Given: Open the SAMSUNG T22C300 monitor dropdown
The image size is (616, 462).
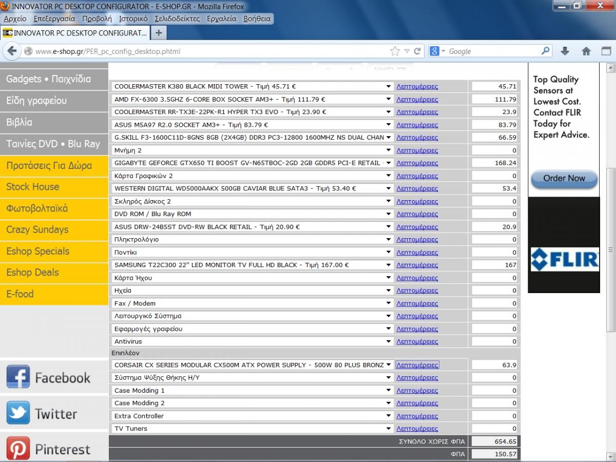Looking at the screenshot, I should click(253, 265).
